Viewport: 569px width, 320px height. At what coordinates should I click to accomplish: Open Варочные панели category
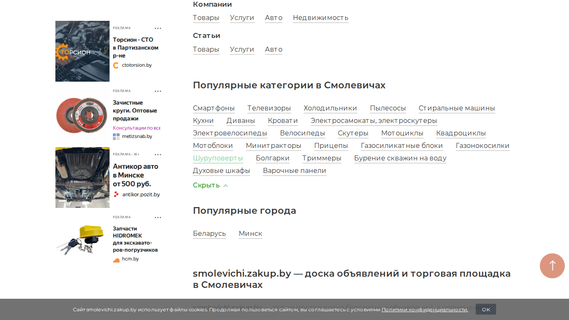(x=294, y=171)
